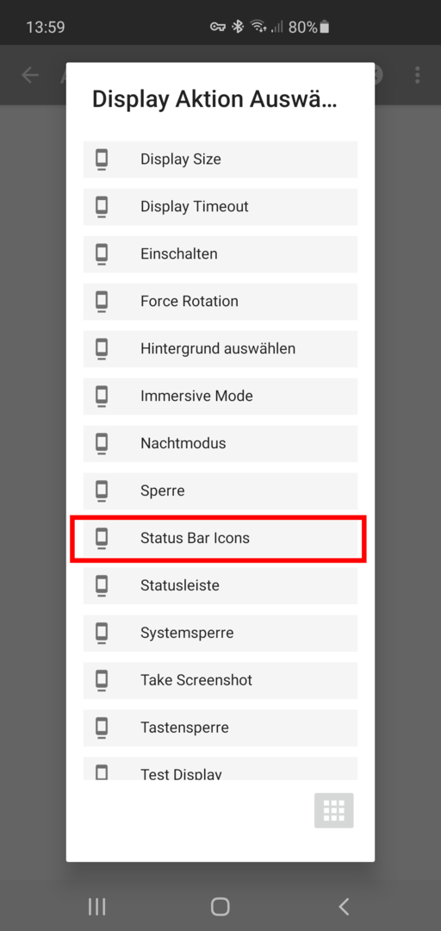441x931 pixels.
Task: Select the Sperre entry
Action: coord(220,491)
